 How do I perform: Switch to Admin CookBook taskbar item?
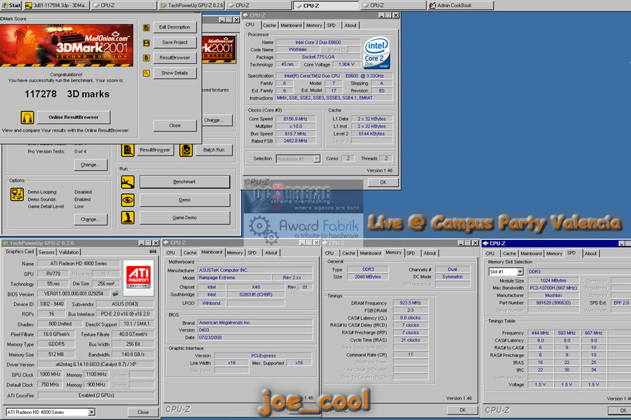click(x=460, y=5)
